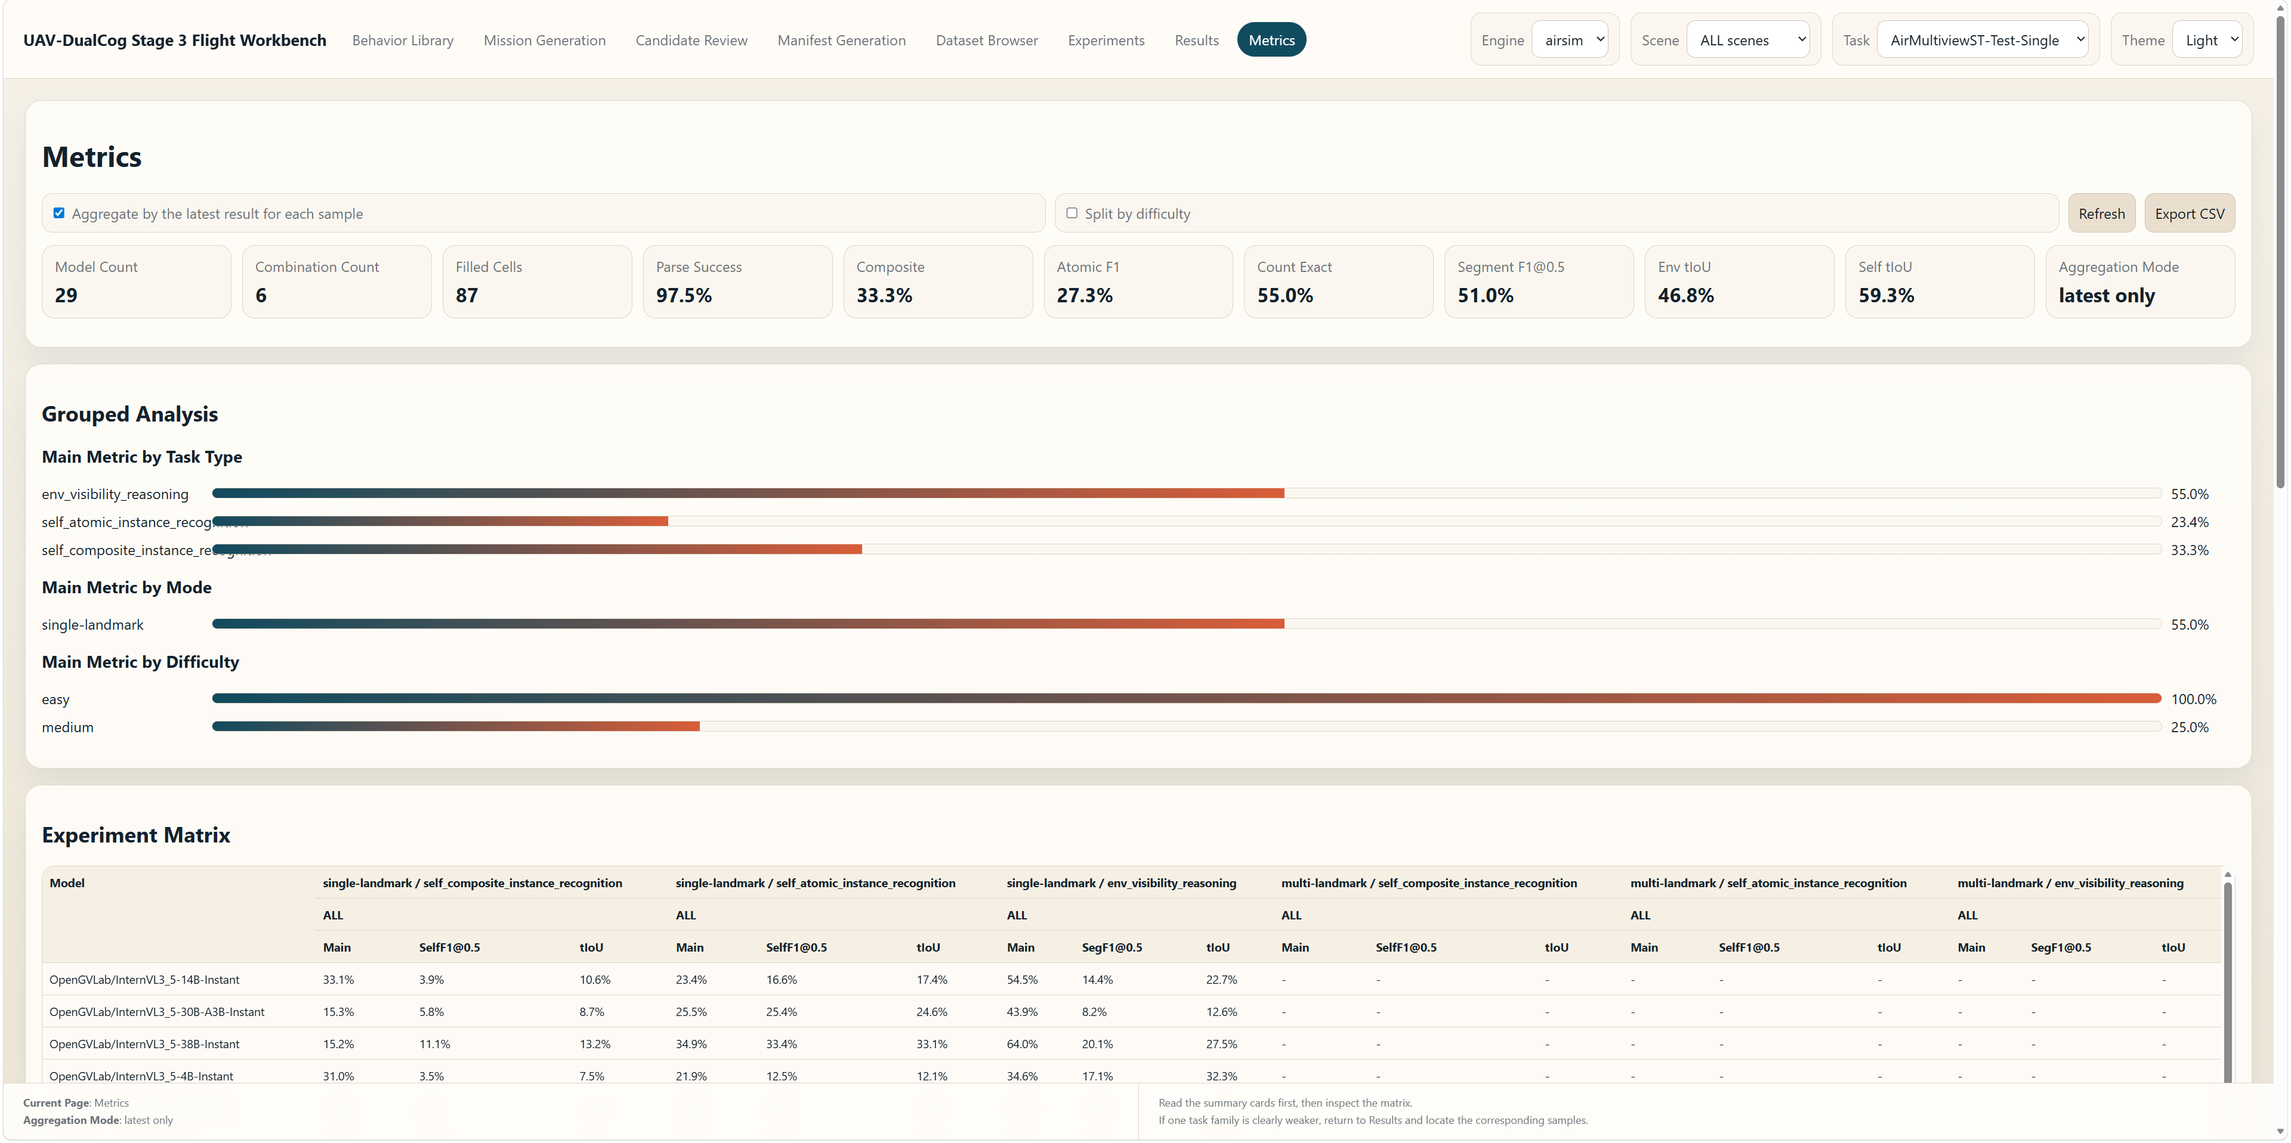Image resolution: width=2291 pixels, height=1143 pixels.
Task: Toggle the Split by difficulty checkbox
Action: tap(1072, 212)
